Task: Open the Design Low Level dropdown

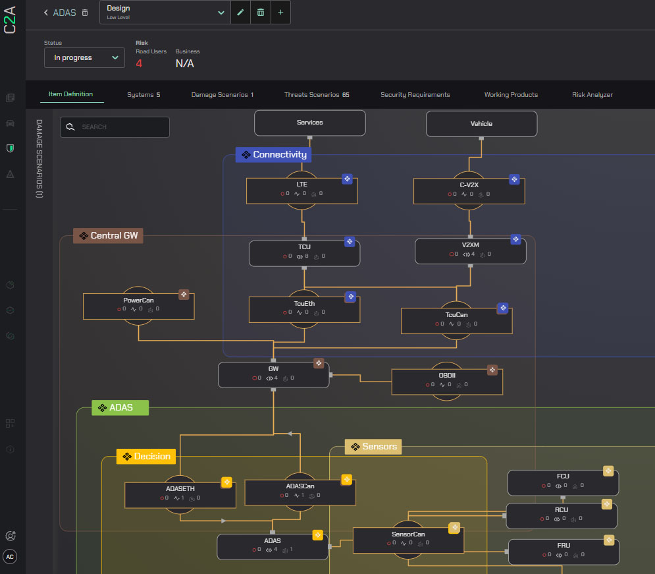Action: click(x=165, y=12)
